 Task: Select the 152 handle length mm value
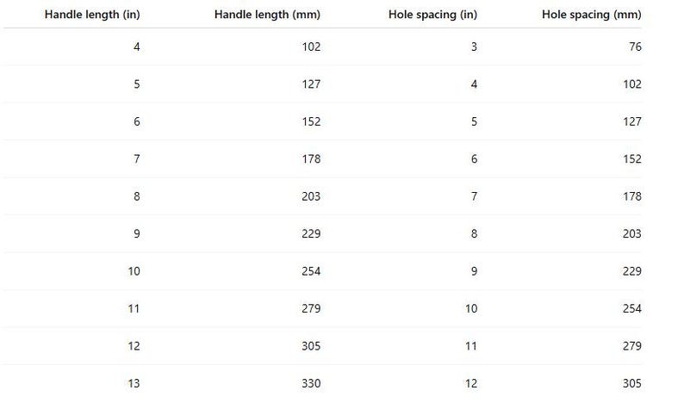311,121
